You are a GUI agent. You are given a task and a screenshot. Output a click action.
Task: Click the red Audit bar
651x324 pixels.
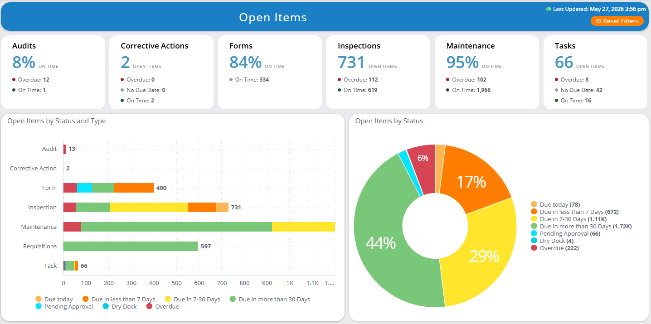point(65,149)
